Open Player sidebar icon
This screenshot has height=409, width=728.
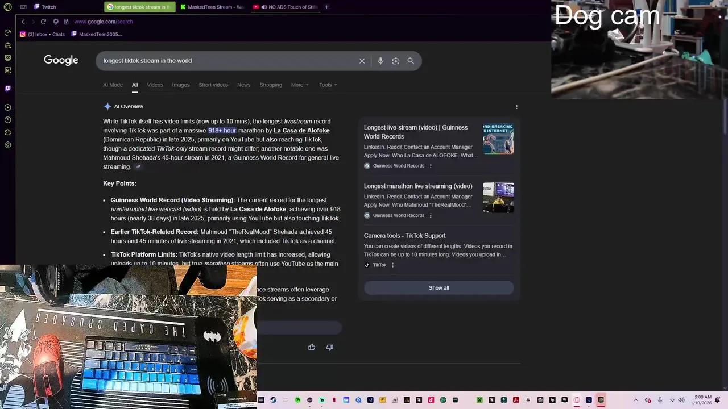click(x=8, y=107)
